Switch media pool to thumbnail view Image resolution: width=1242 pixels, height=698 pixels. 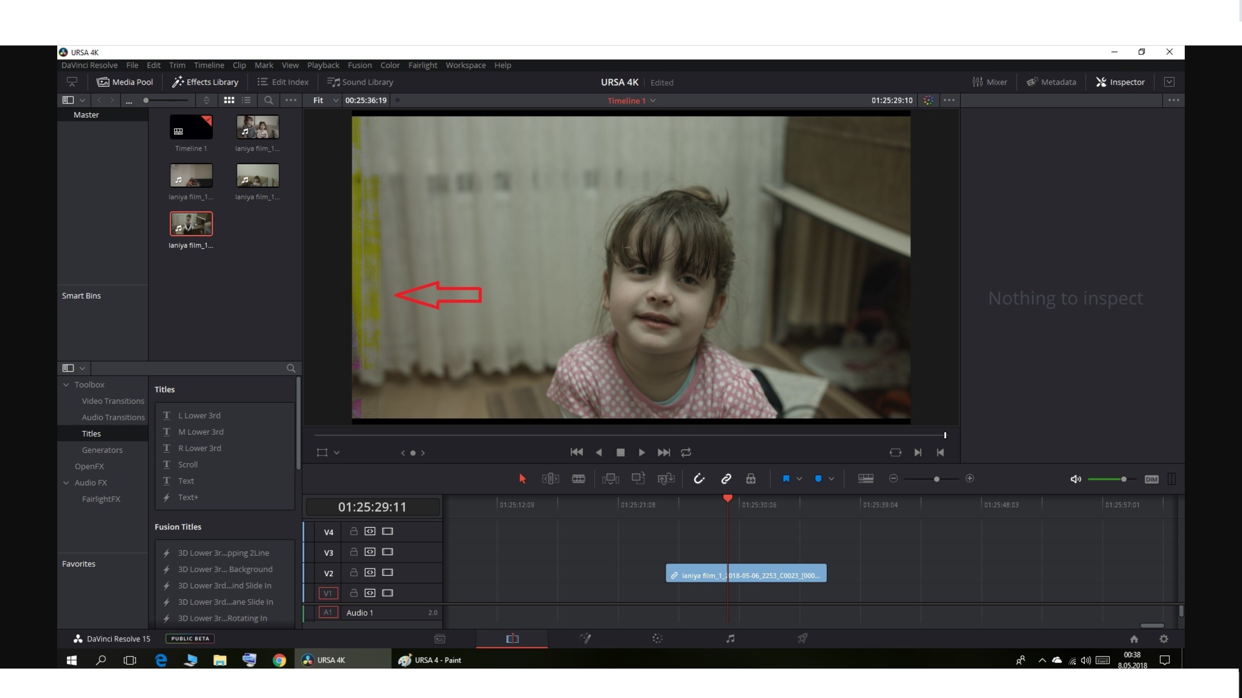tap(229, 100)
